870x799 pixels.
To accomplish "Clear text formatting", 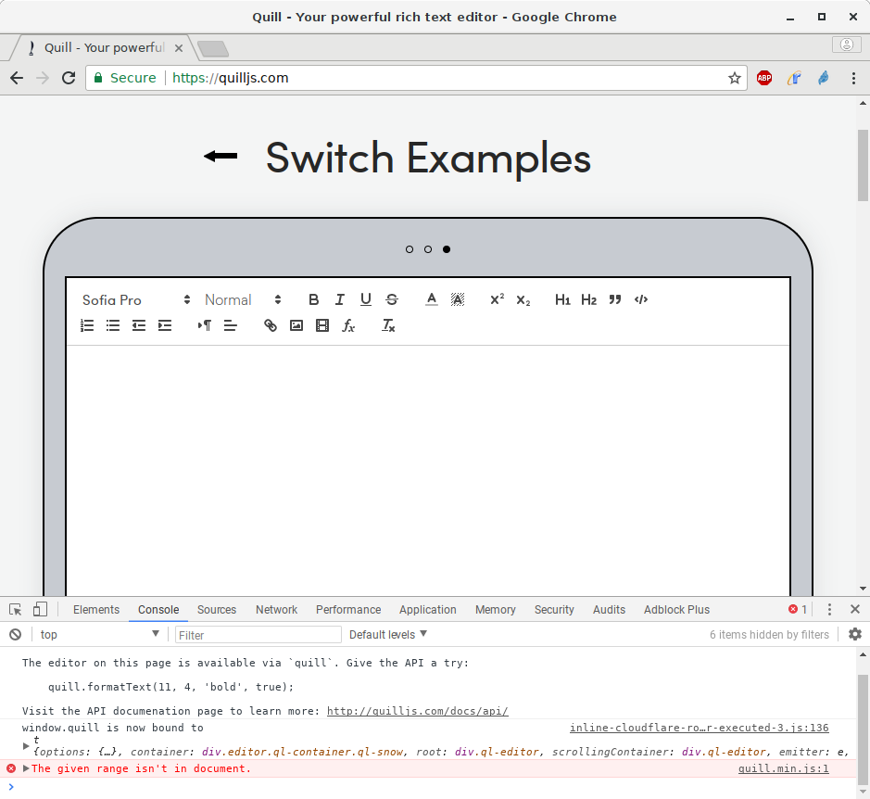I will click(x=388, y=325).
